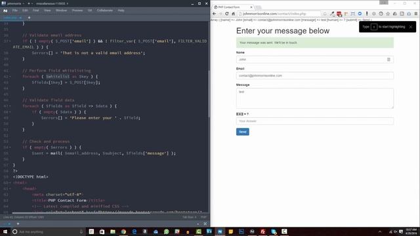Click the Message textarea

click(x=315, y=98)
